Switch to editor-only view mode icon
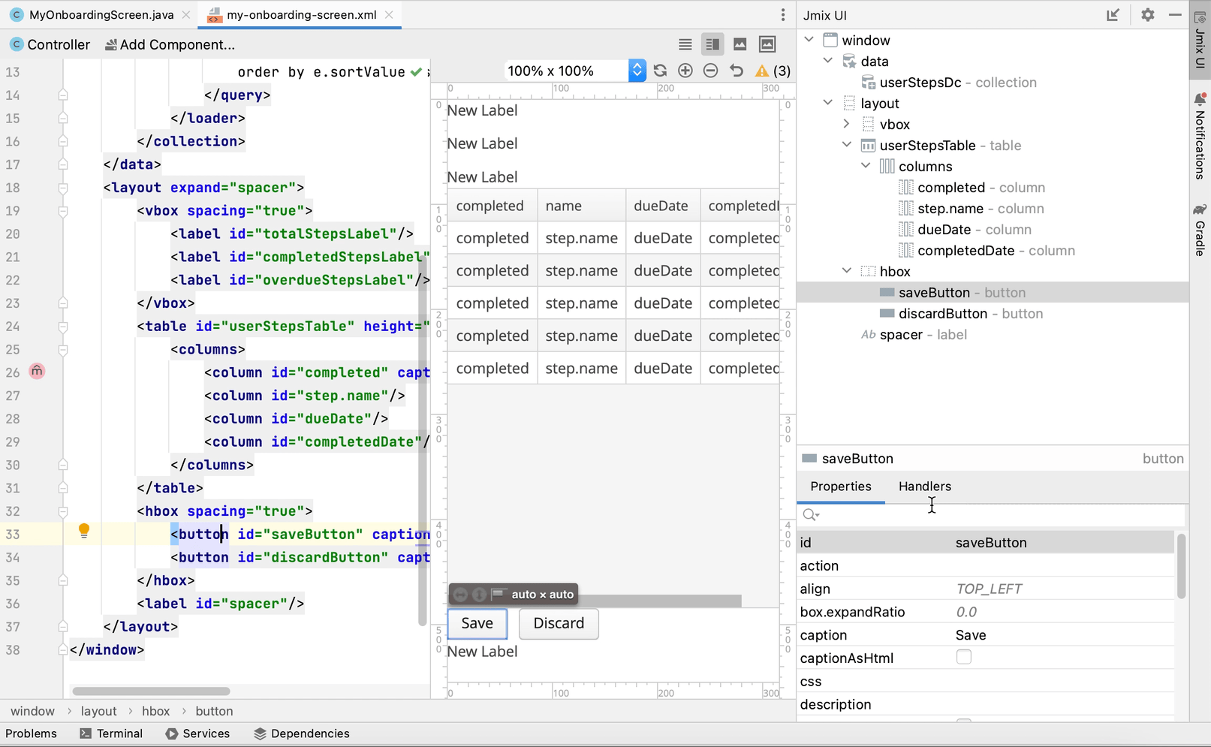Viewport: 1211px width, 747px height. (x=685, y=44)
